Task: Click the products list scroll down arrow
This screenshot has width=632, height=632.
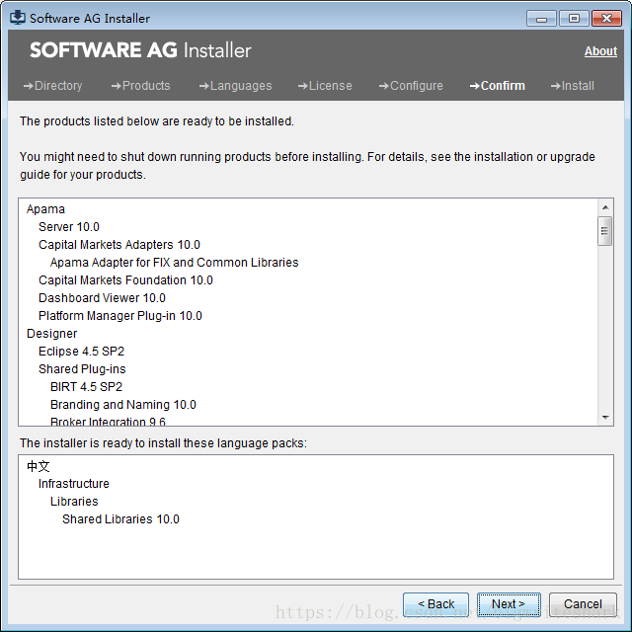Action: pyautogui.click(x=605, y=417)
